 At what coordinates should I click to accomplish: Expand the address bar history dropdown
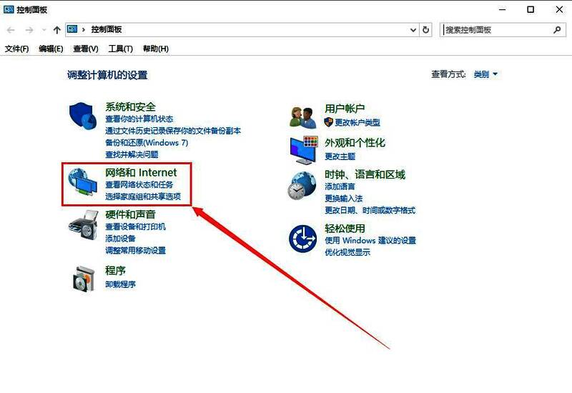coord(413,30)
